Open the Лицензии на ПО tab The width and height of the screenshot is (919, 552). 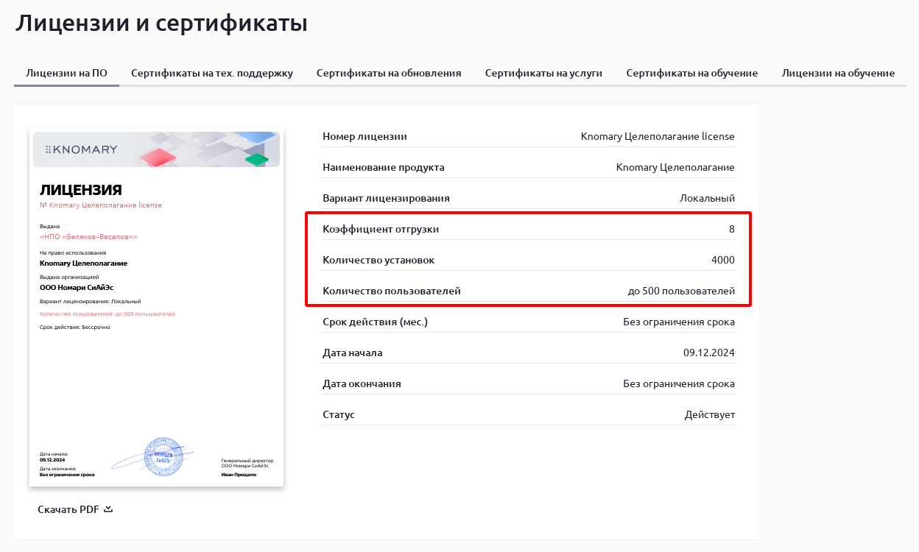click(66, 73)
